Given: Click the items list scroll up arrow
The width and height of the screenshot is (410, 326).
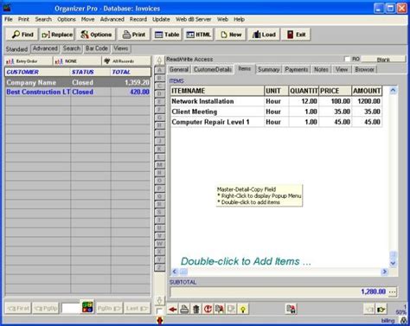Looking at the screenshot, I should click(x=393, y=91).
